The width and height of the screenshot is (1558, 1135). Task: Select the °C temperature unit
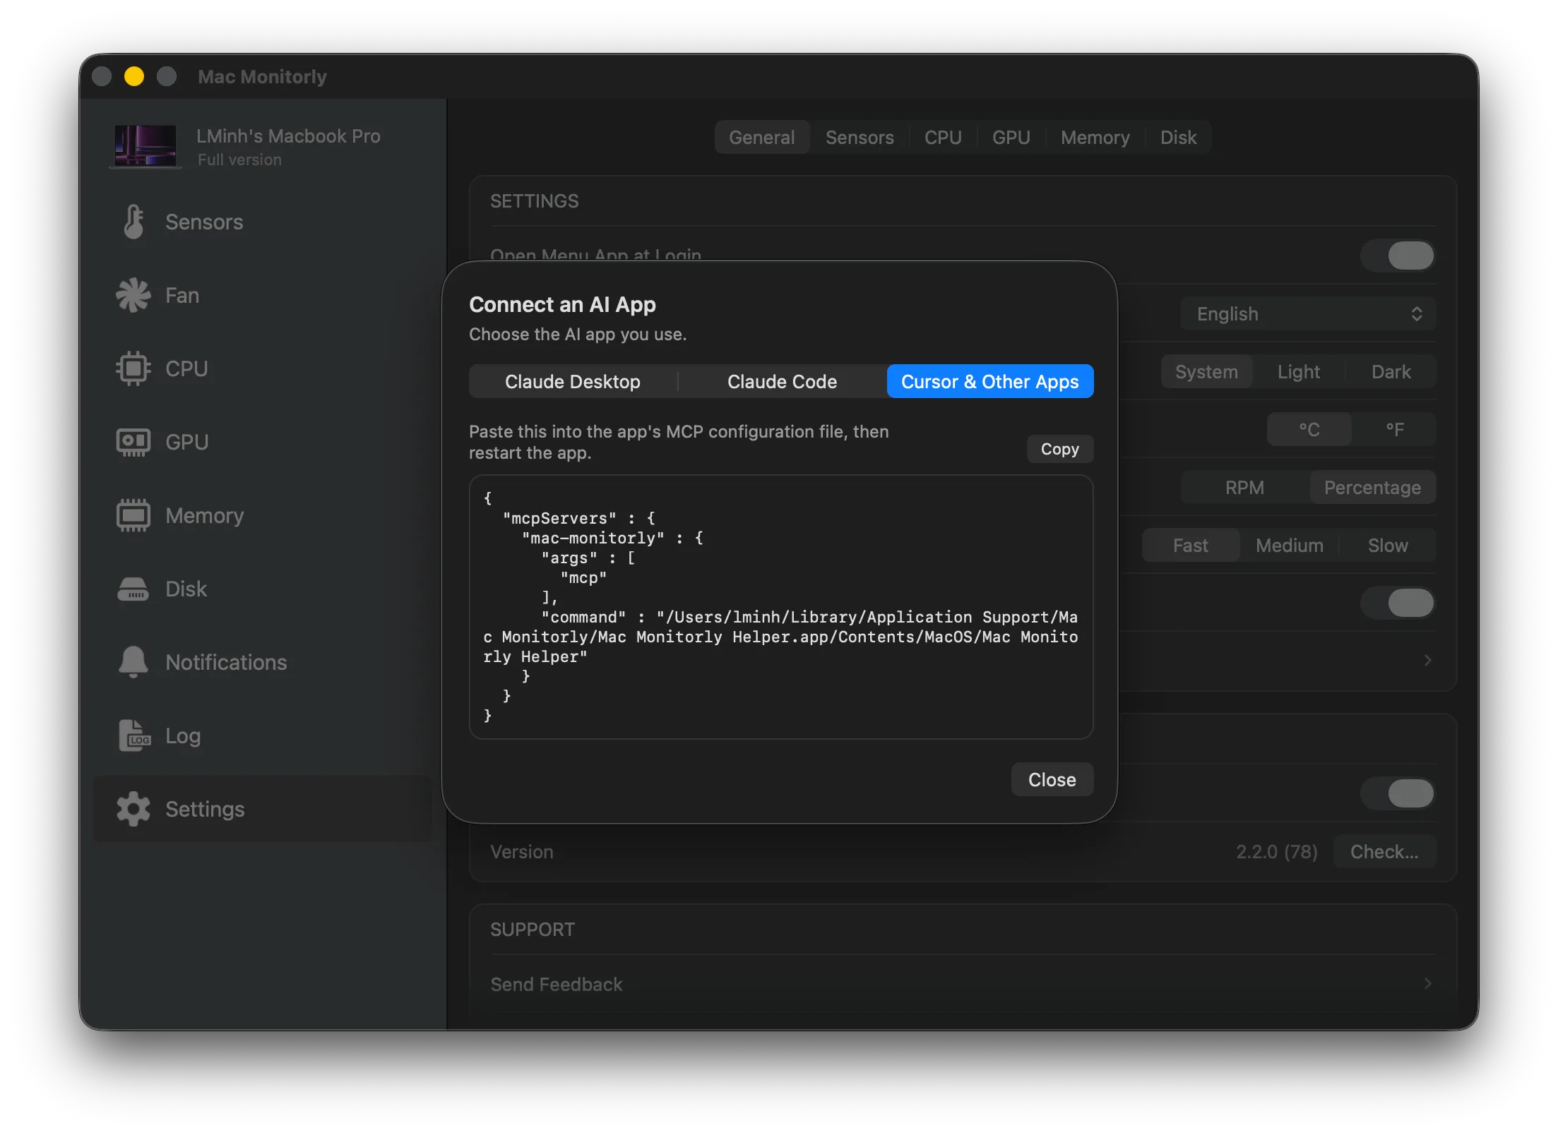(x=1309, y=429)
